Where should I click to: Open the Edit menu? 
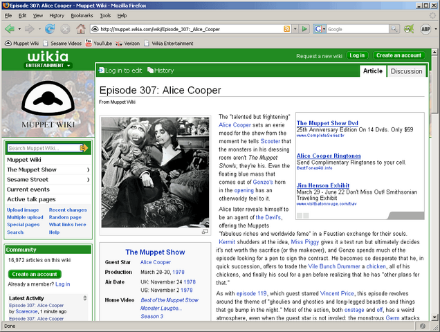tap(22, 16)
